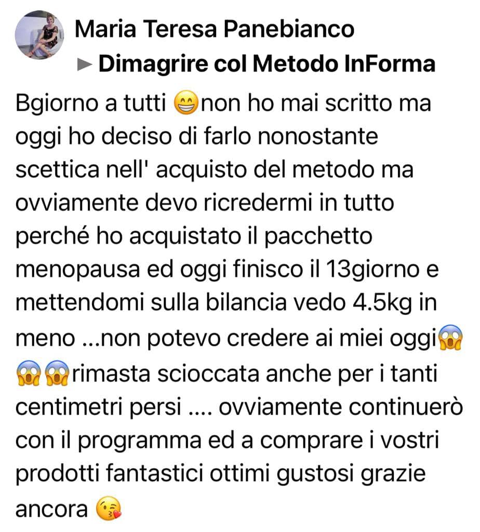Click the gray triangle arrow before group name
480x532 pixels.
tap(85, 64)
